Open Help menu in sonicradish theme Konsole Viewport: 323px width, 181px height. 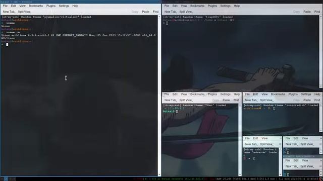pos(317,94)
